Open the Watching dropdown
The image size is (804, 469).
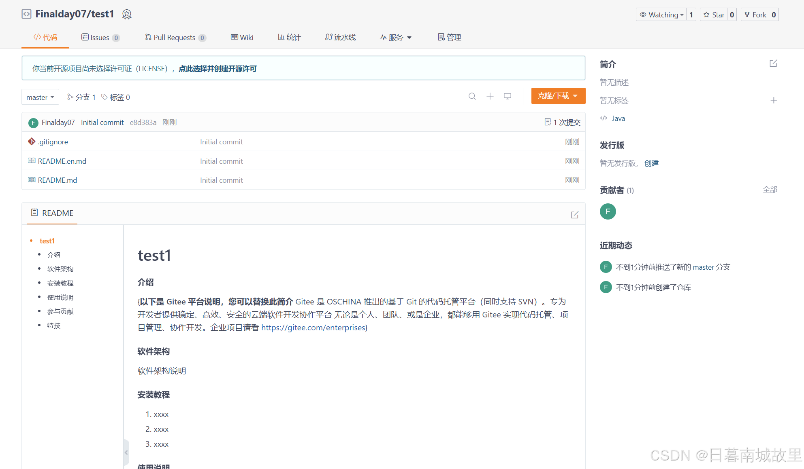tap(661, 15)
